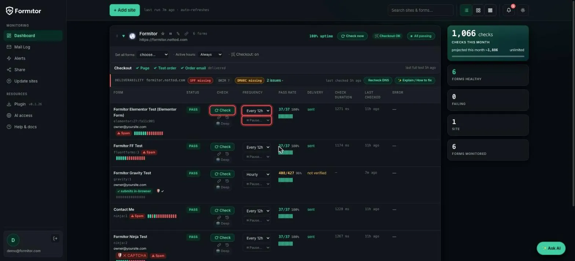Image resolution: width=575 pixels, height=261 pixels.
Task: Open history icon in Formitor Elementor Test row
Action: click(227, 118)
